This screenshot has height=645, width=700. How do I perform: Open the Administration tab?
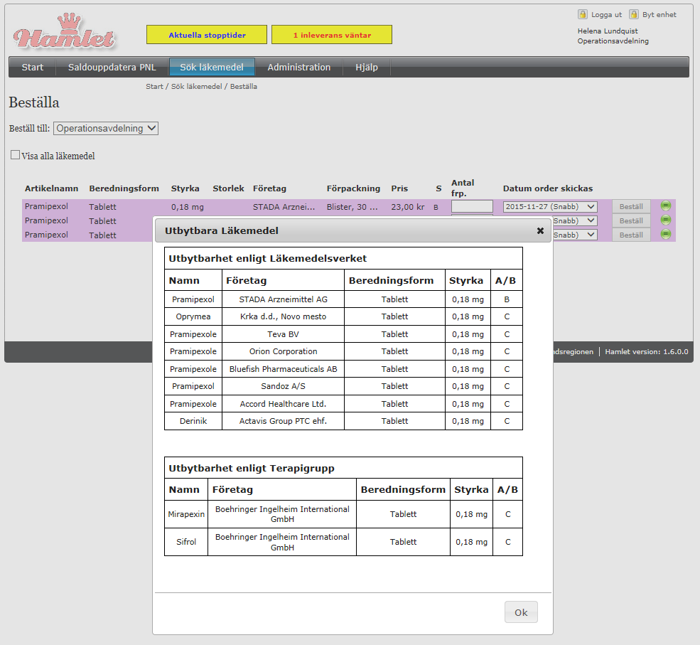299,68
